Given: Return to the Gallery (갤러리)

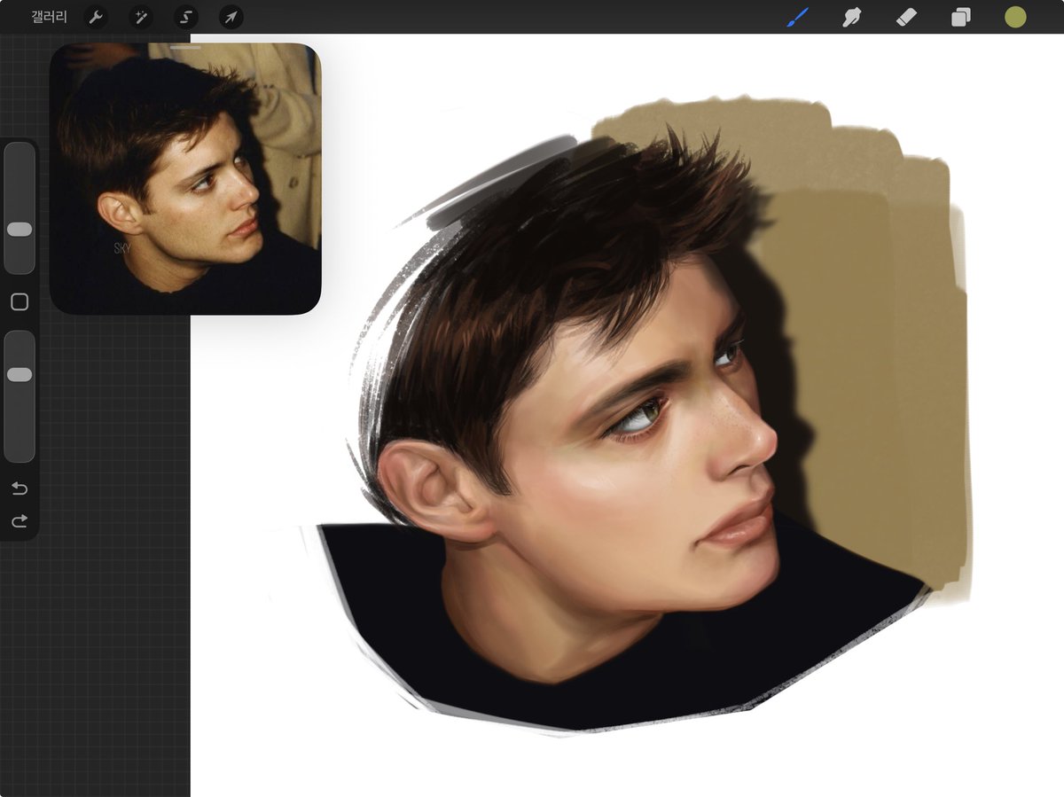Looking at the screenshot, I should [x=50, y=17].
